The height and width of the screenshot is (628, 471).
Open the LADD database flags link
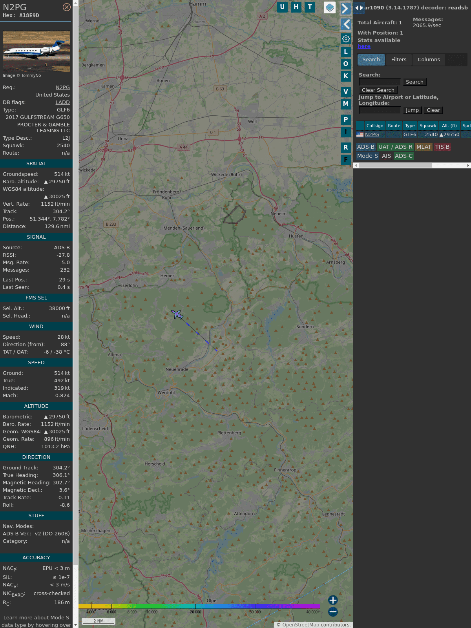point(62,102)
